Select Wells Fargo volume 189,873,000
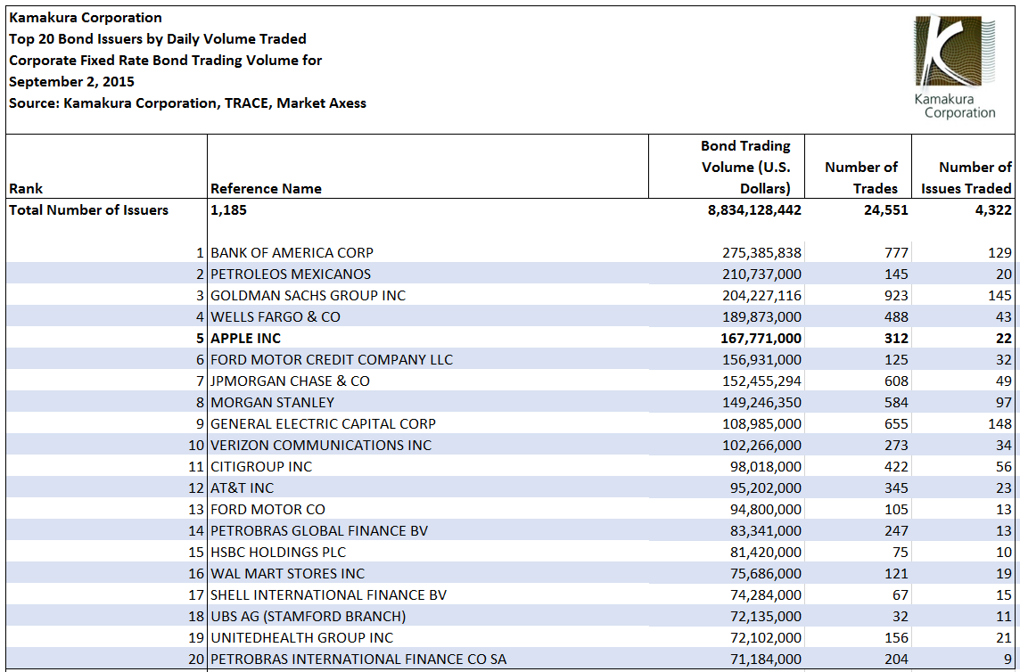This screenshot has height=672, width=1020. 761,316
